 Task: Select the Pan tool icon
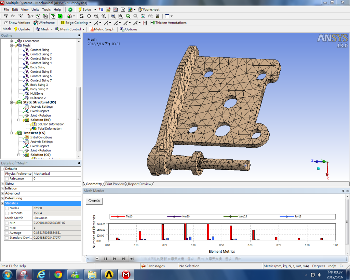pyautogui.click(x=89, y=16)
